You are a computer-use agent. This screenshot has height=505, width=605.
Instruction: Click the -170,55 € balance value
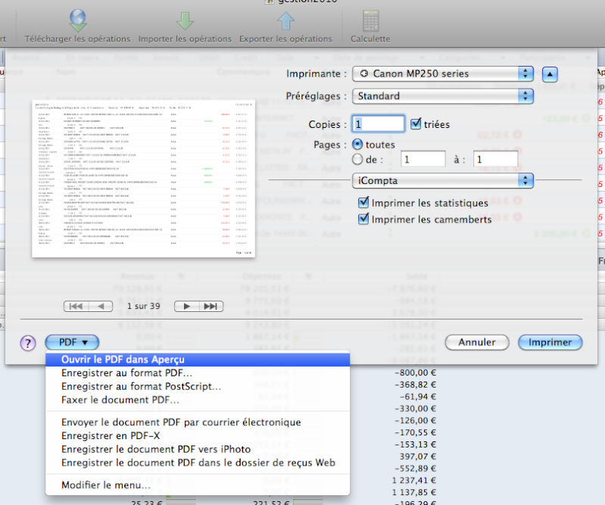(x=415, y=432)
